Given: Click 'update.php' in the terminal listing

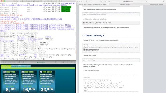Looking at the screenshot, I should [66, 55].
